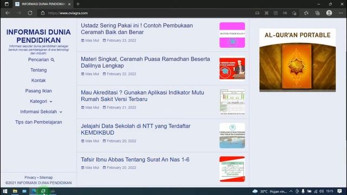Viewport: 347px width, 195px height.
Task: Open Tips dan Pembelajaran menu link
Action: click(38, 122)
